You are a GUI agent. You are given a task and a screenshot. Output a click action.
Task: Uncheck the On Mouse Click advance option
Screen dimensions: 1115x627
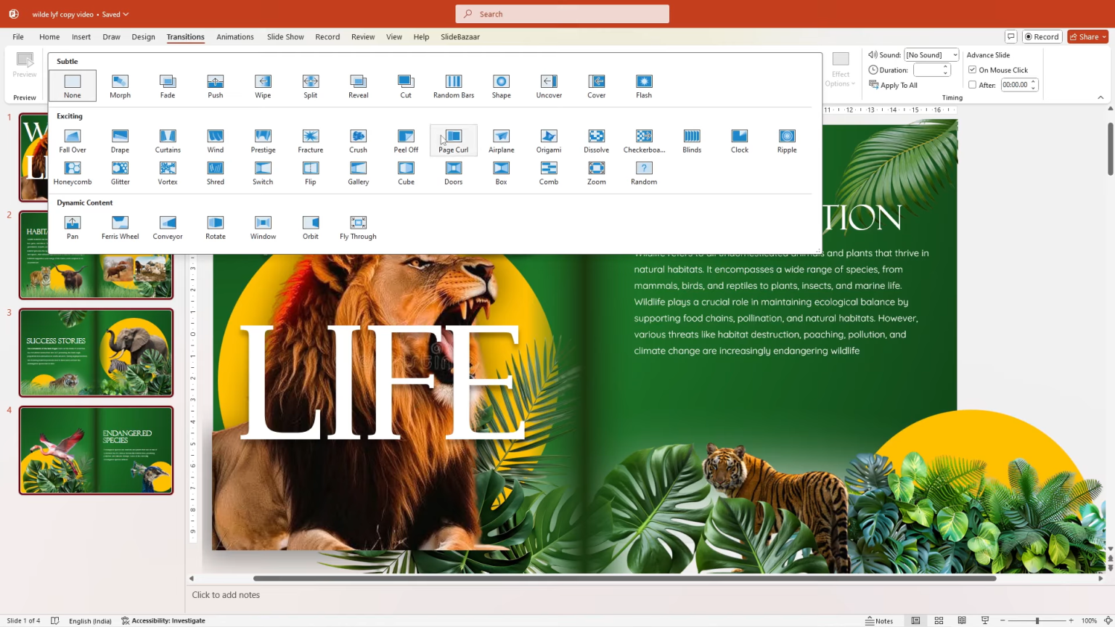pyautogui.click(x=972, y=70)
